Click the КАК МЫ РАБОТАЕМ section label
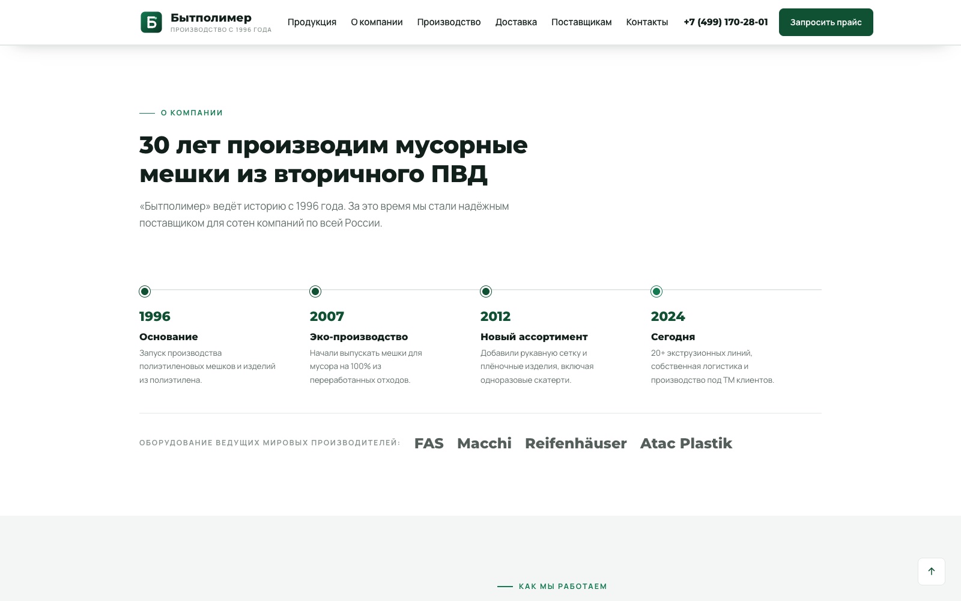 pos(563,587)
